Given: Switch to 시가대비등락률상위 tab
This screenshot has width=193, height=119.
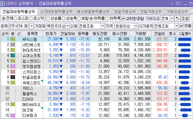Looking at the screenshot, I should (x=56, y=11).
